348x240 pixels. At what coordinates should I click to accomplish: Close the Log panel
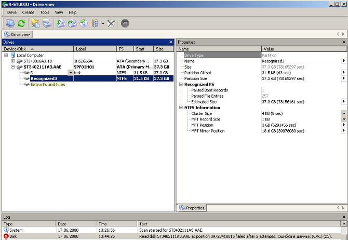(344, 217)
